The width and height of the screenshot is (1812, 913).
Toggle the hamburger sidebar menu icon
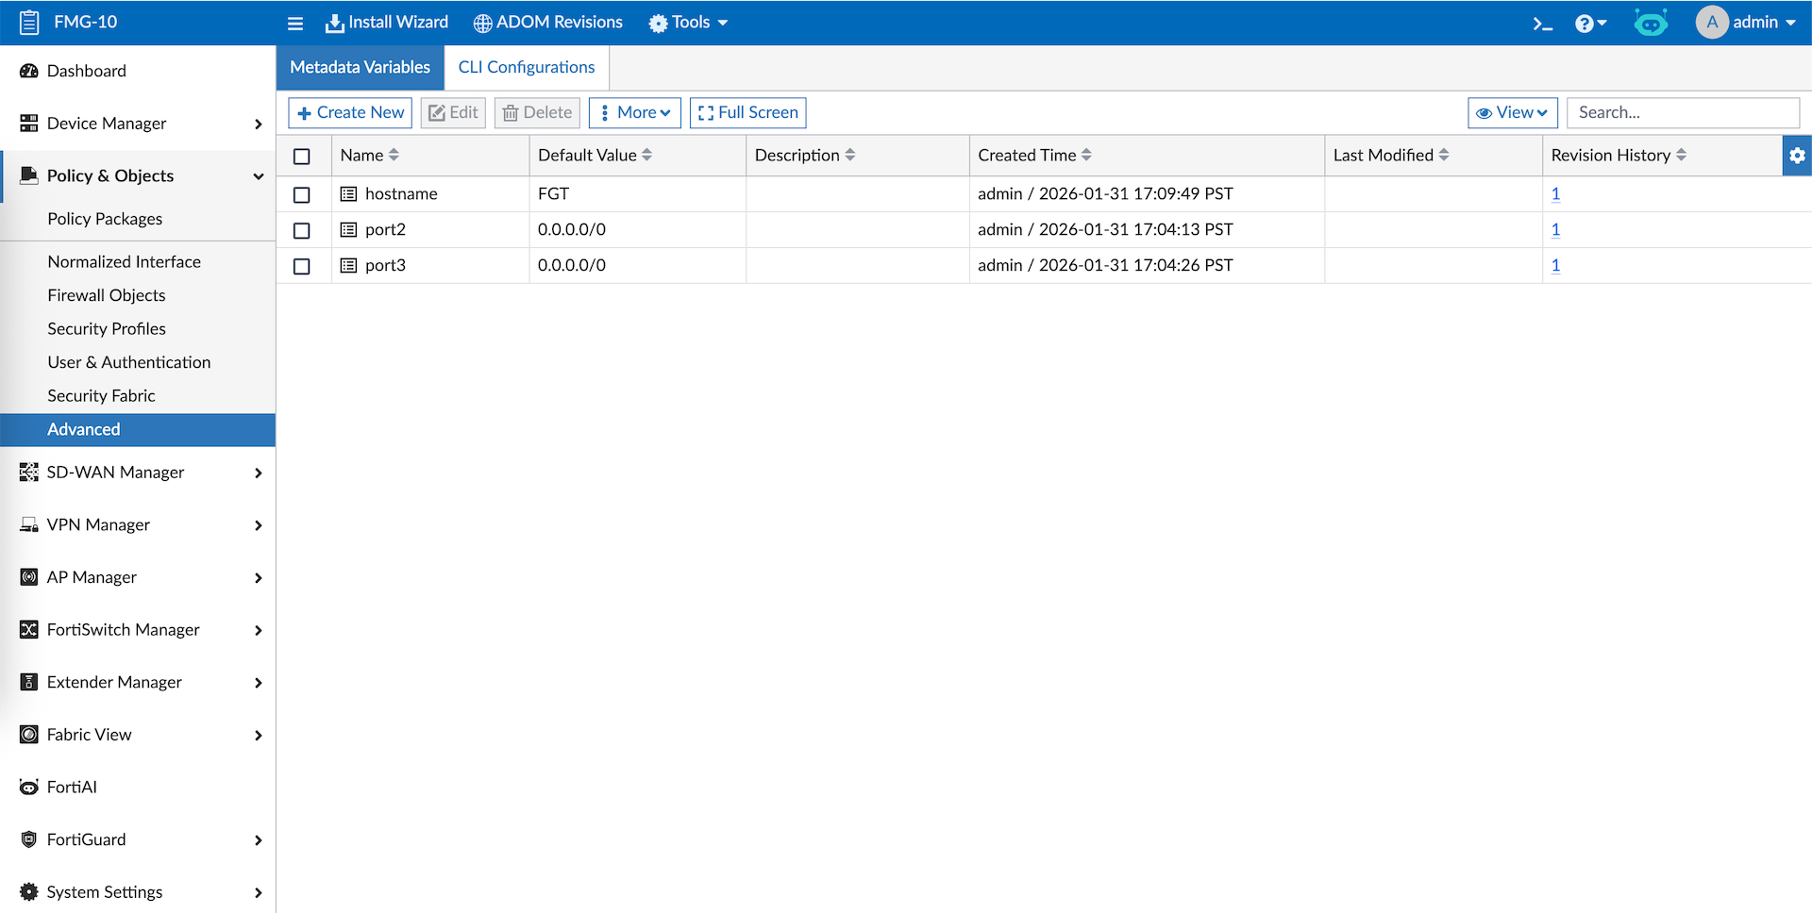(295, 24)
